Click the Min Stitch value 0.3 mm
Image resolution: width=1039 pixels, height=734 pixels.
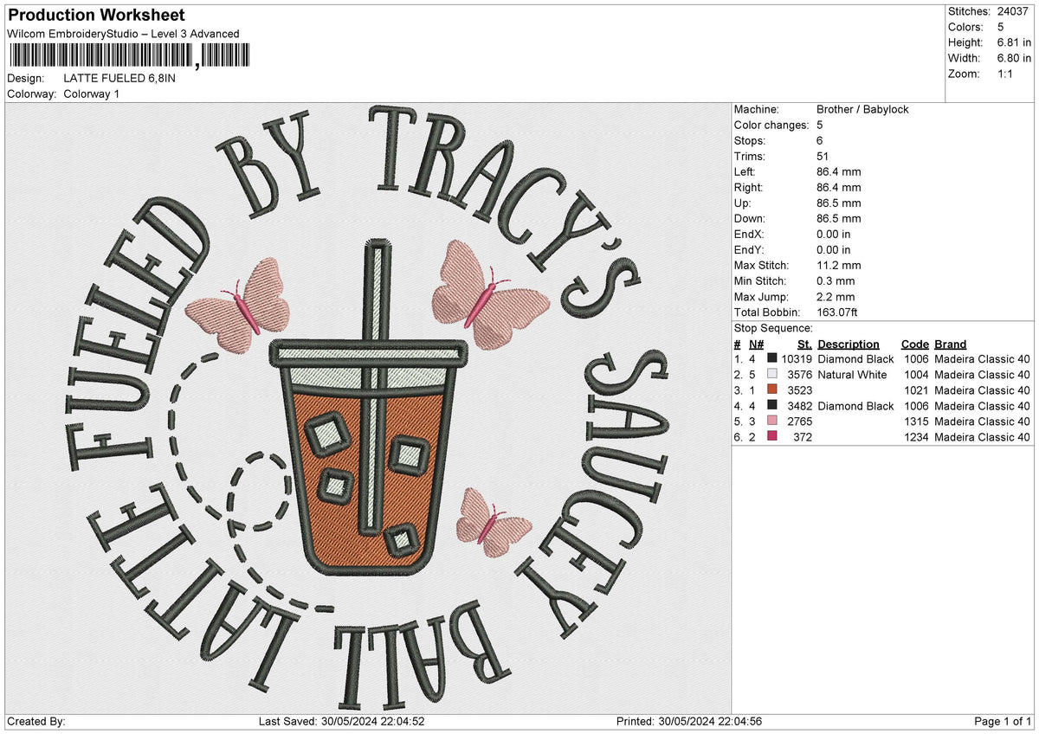click(x=836, y=280)
